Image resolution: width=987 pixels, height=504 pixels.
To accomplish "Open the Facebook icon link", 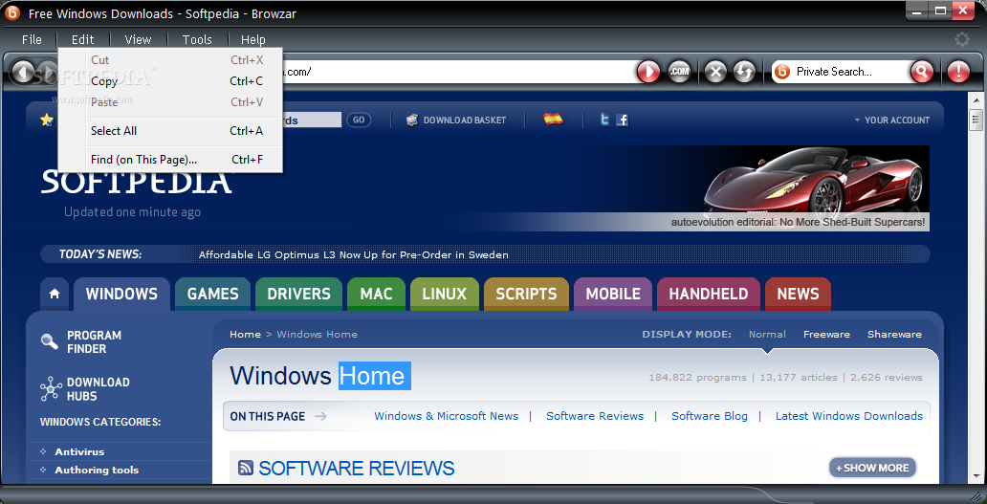I will point(622,120).
